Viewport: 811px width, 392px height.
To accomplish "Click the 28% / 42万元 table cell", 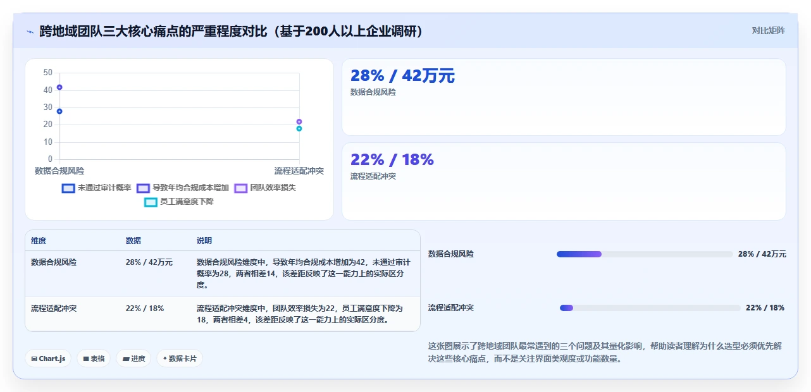I will pos(149,262).
